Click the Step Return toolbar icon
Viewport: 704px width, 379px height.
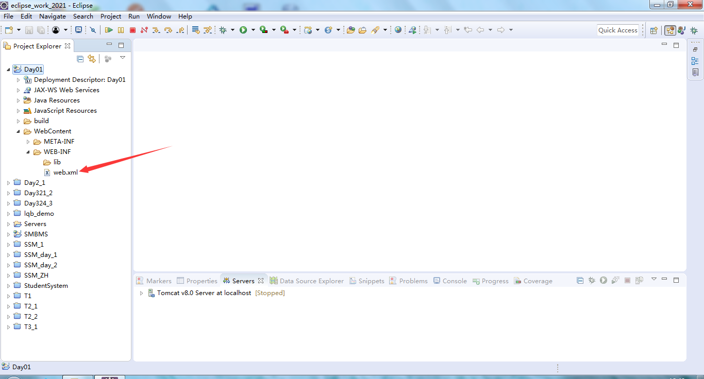coord(180,30)
